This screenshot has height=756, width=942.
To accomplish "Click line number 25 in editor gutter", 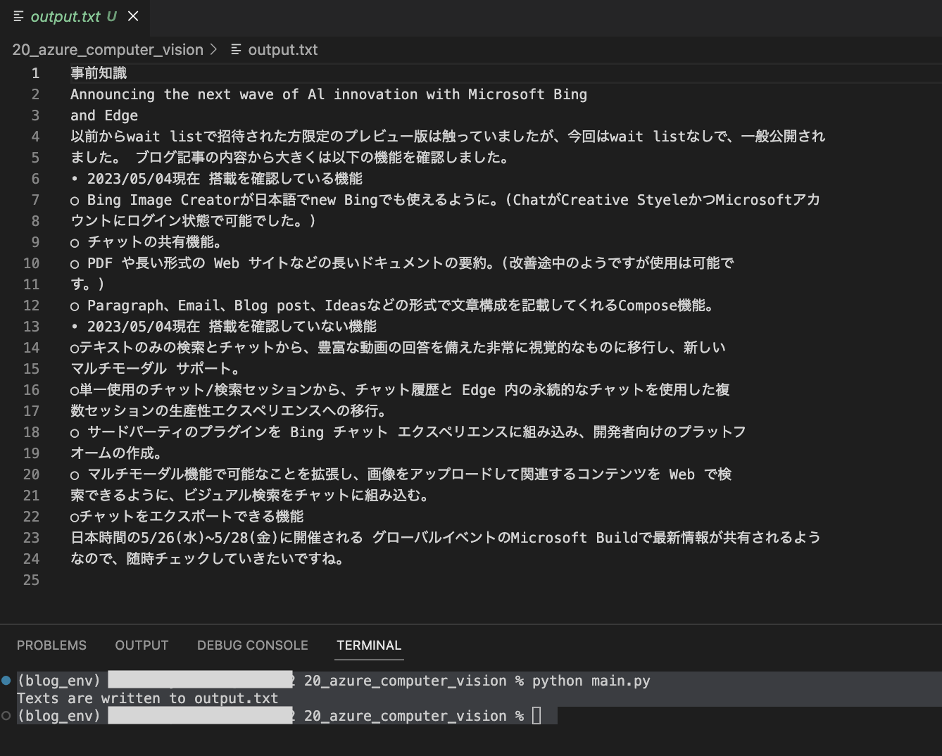I will pos(31,580).
